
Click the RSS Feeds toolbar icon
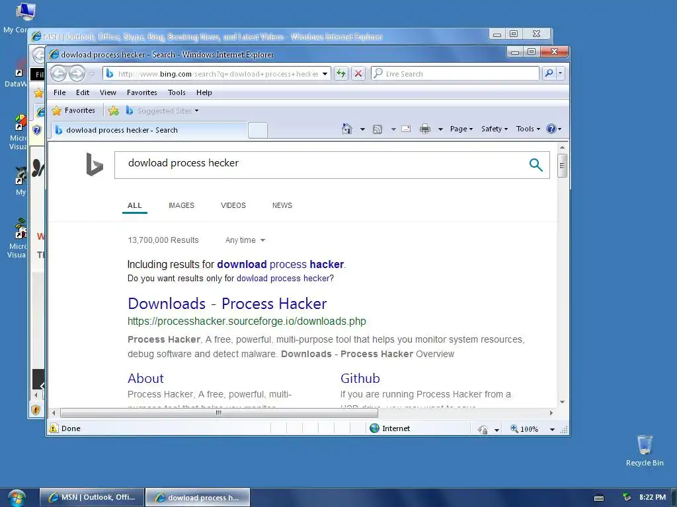point(378,129)
